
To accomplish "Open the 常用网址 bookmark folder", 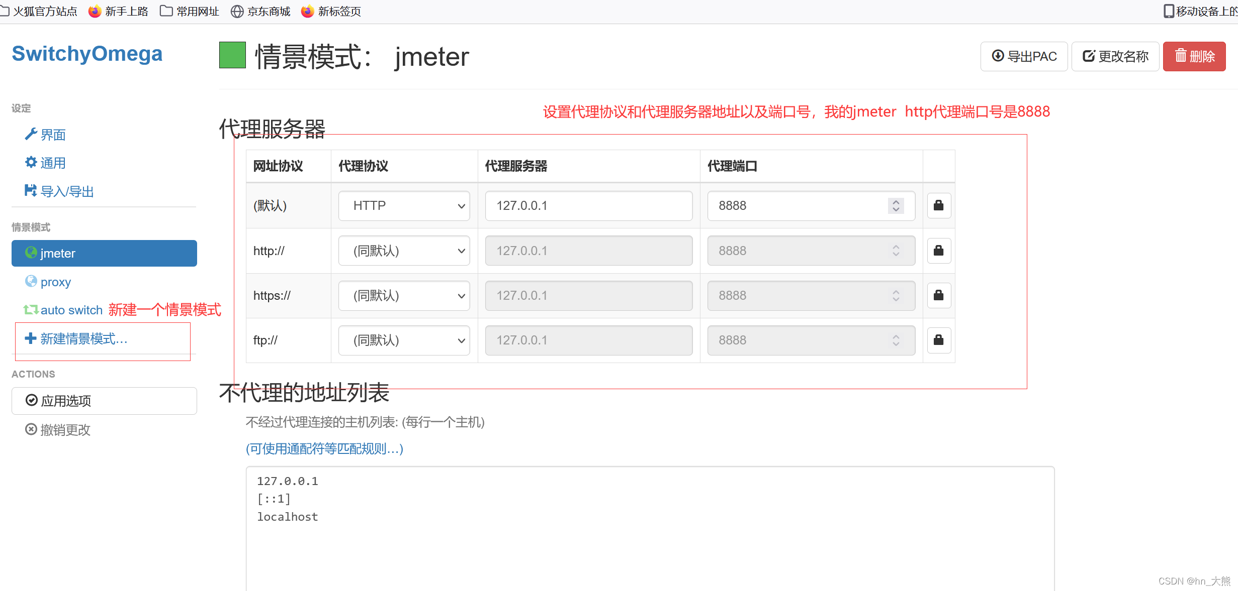I will tap(190, 11).
